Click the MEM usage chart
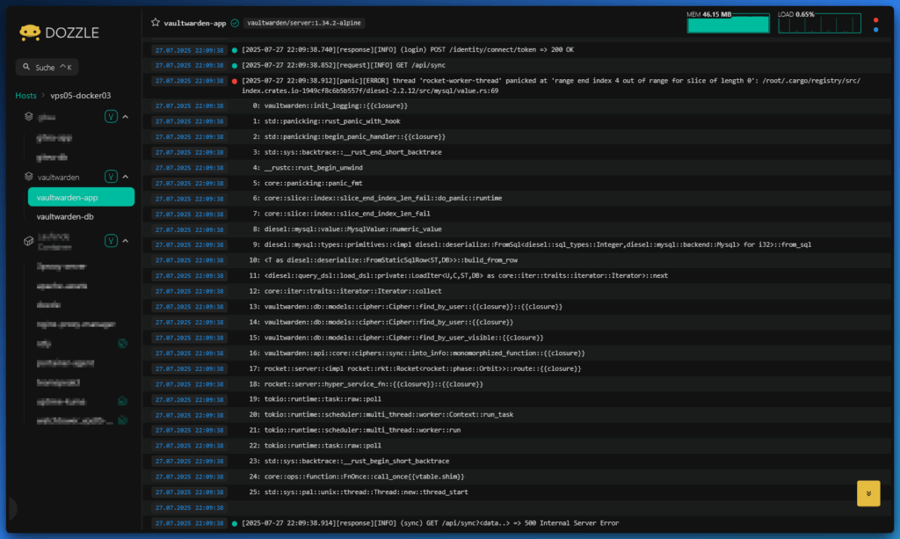Viewport: 900px width, 539px height. (728, 22)
